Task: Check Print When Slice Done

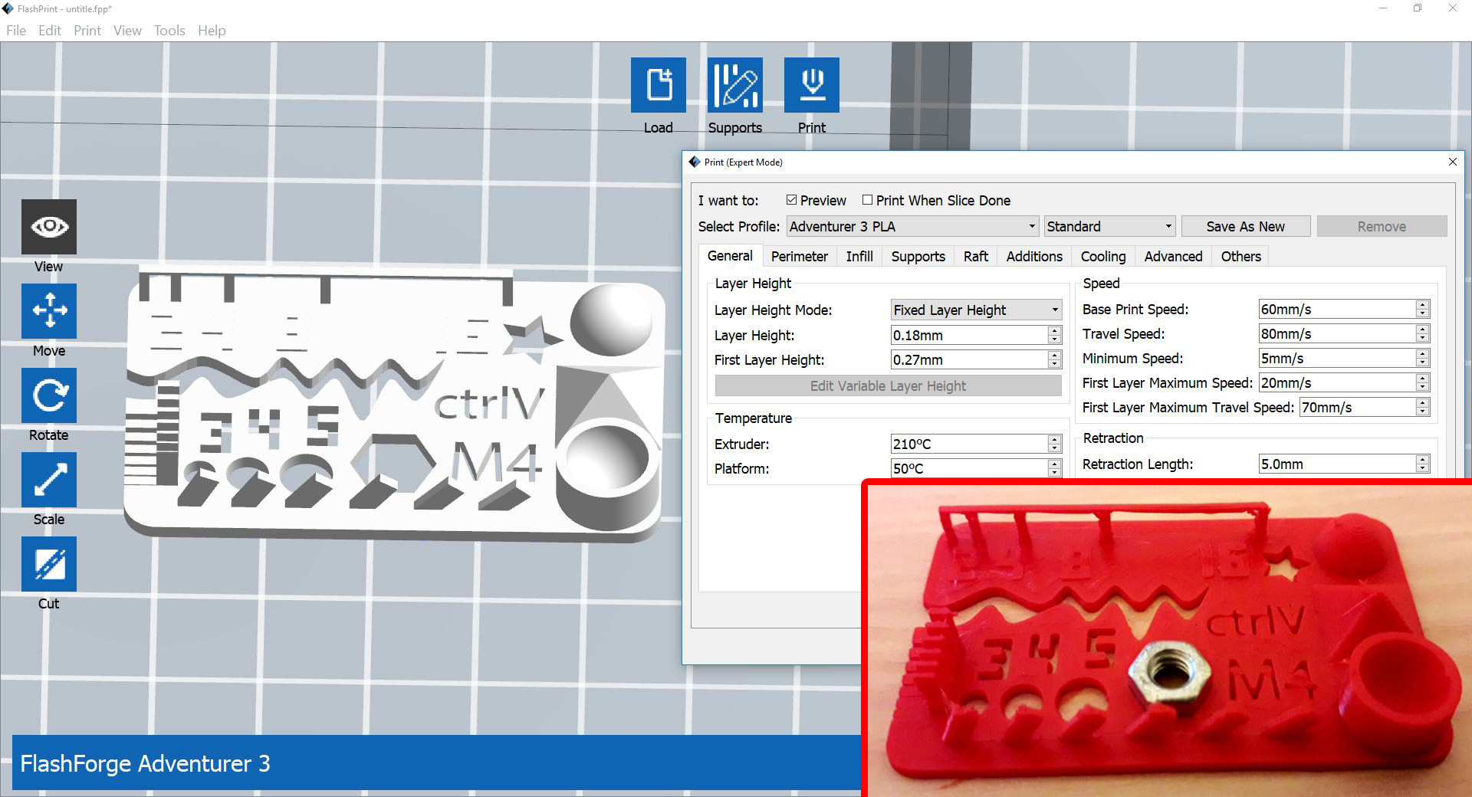Action: pyautogui.click(x=867, y=200)
